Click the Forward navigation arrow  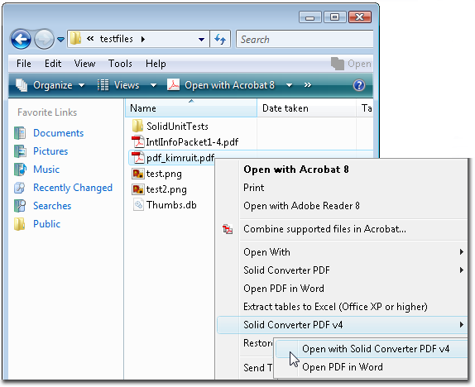coord(44,39)
